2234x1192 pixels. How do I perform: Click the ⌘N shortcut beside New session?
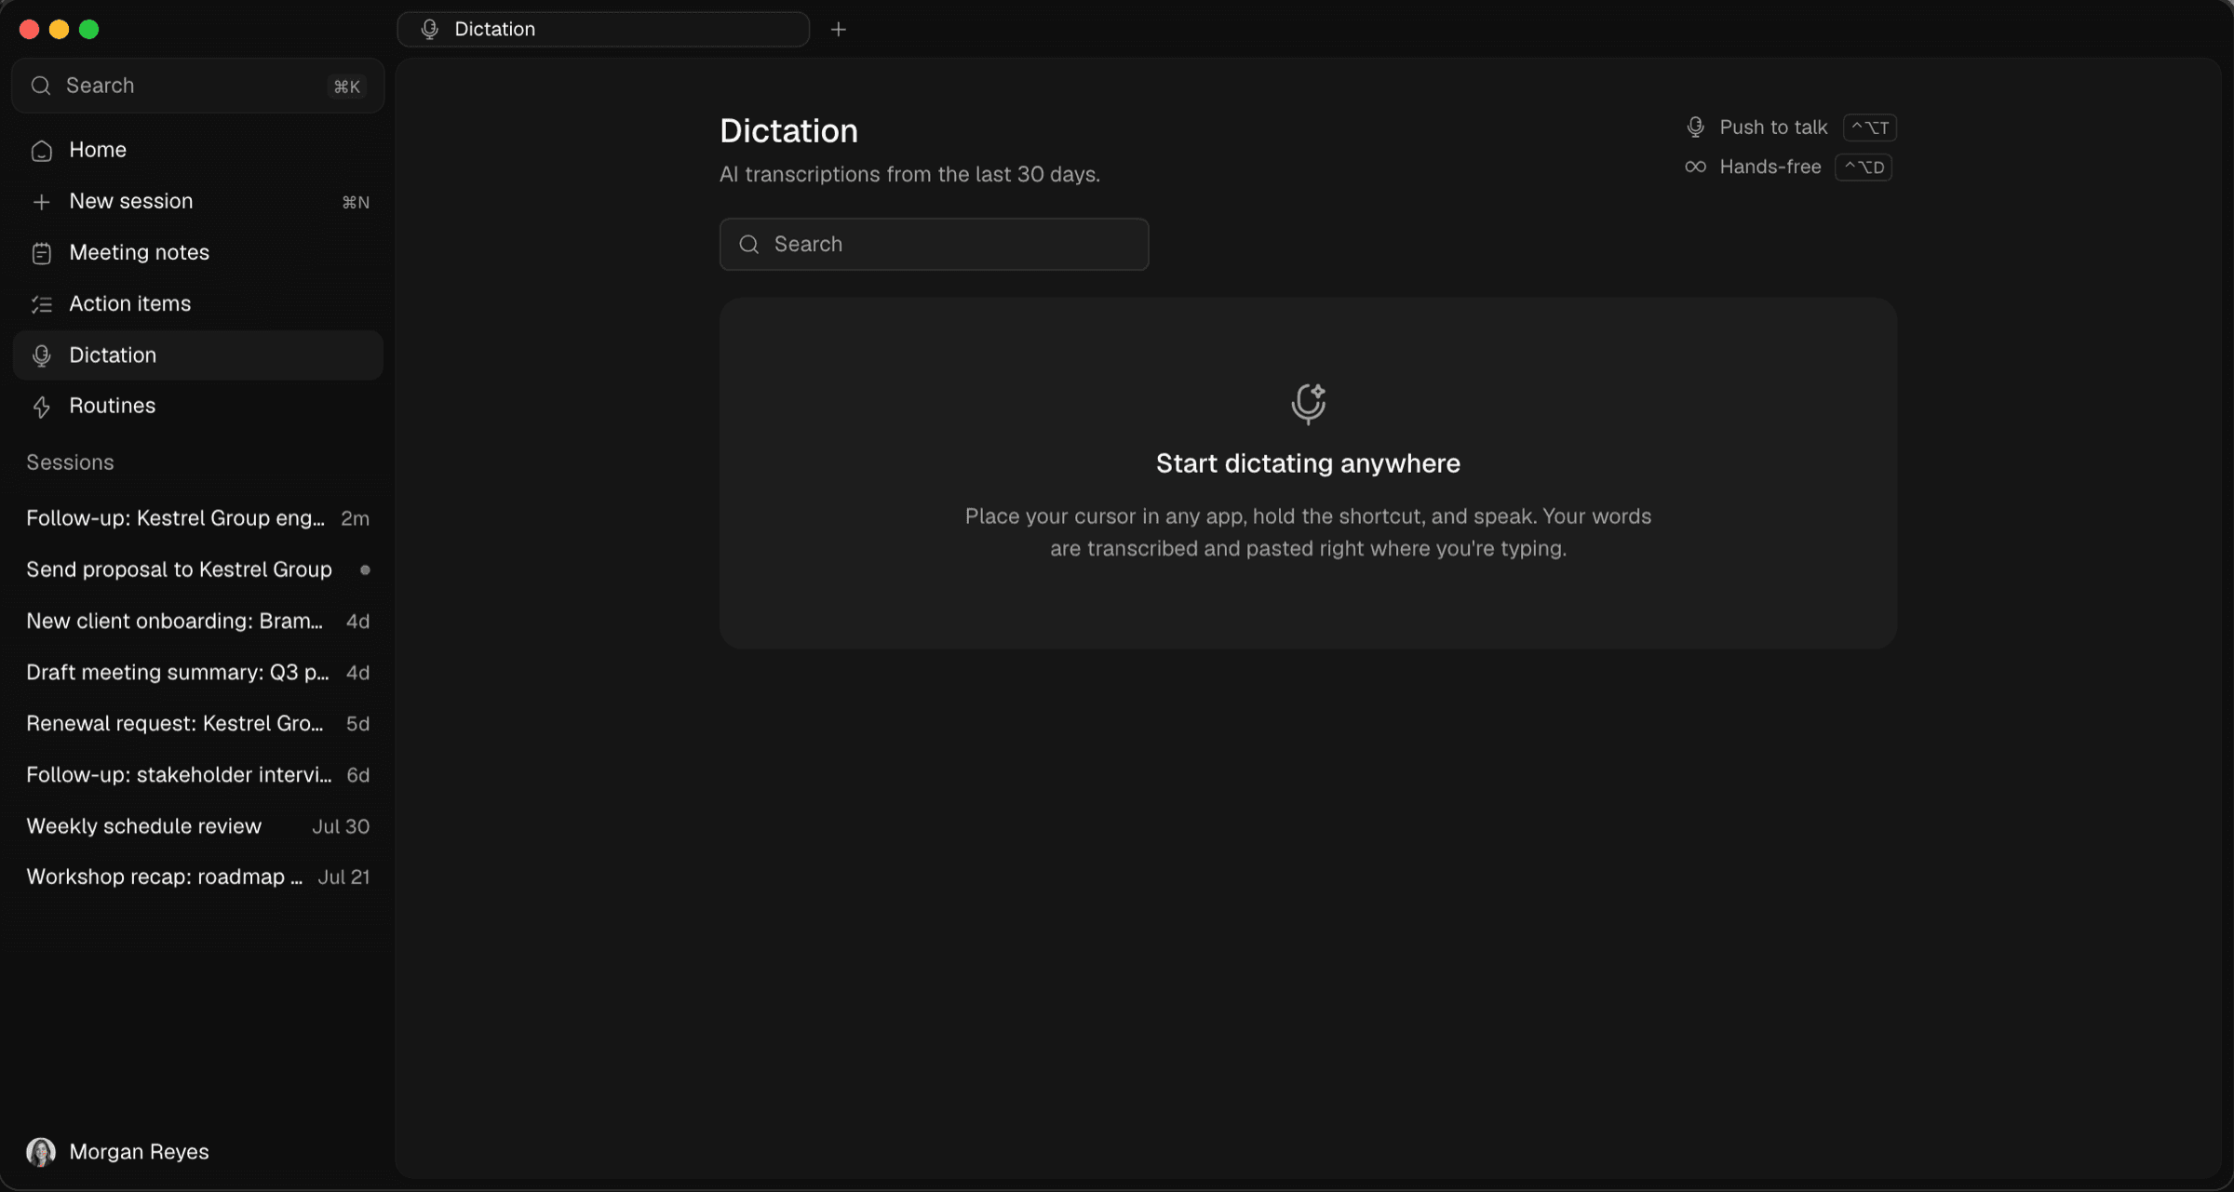click(356, 203)
